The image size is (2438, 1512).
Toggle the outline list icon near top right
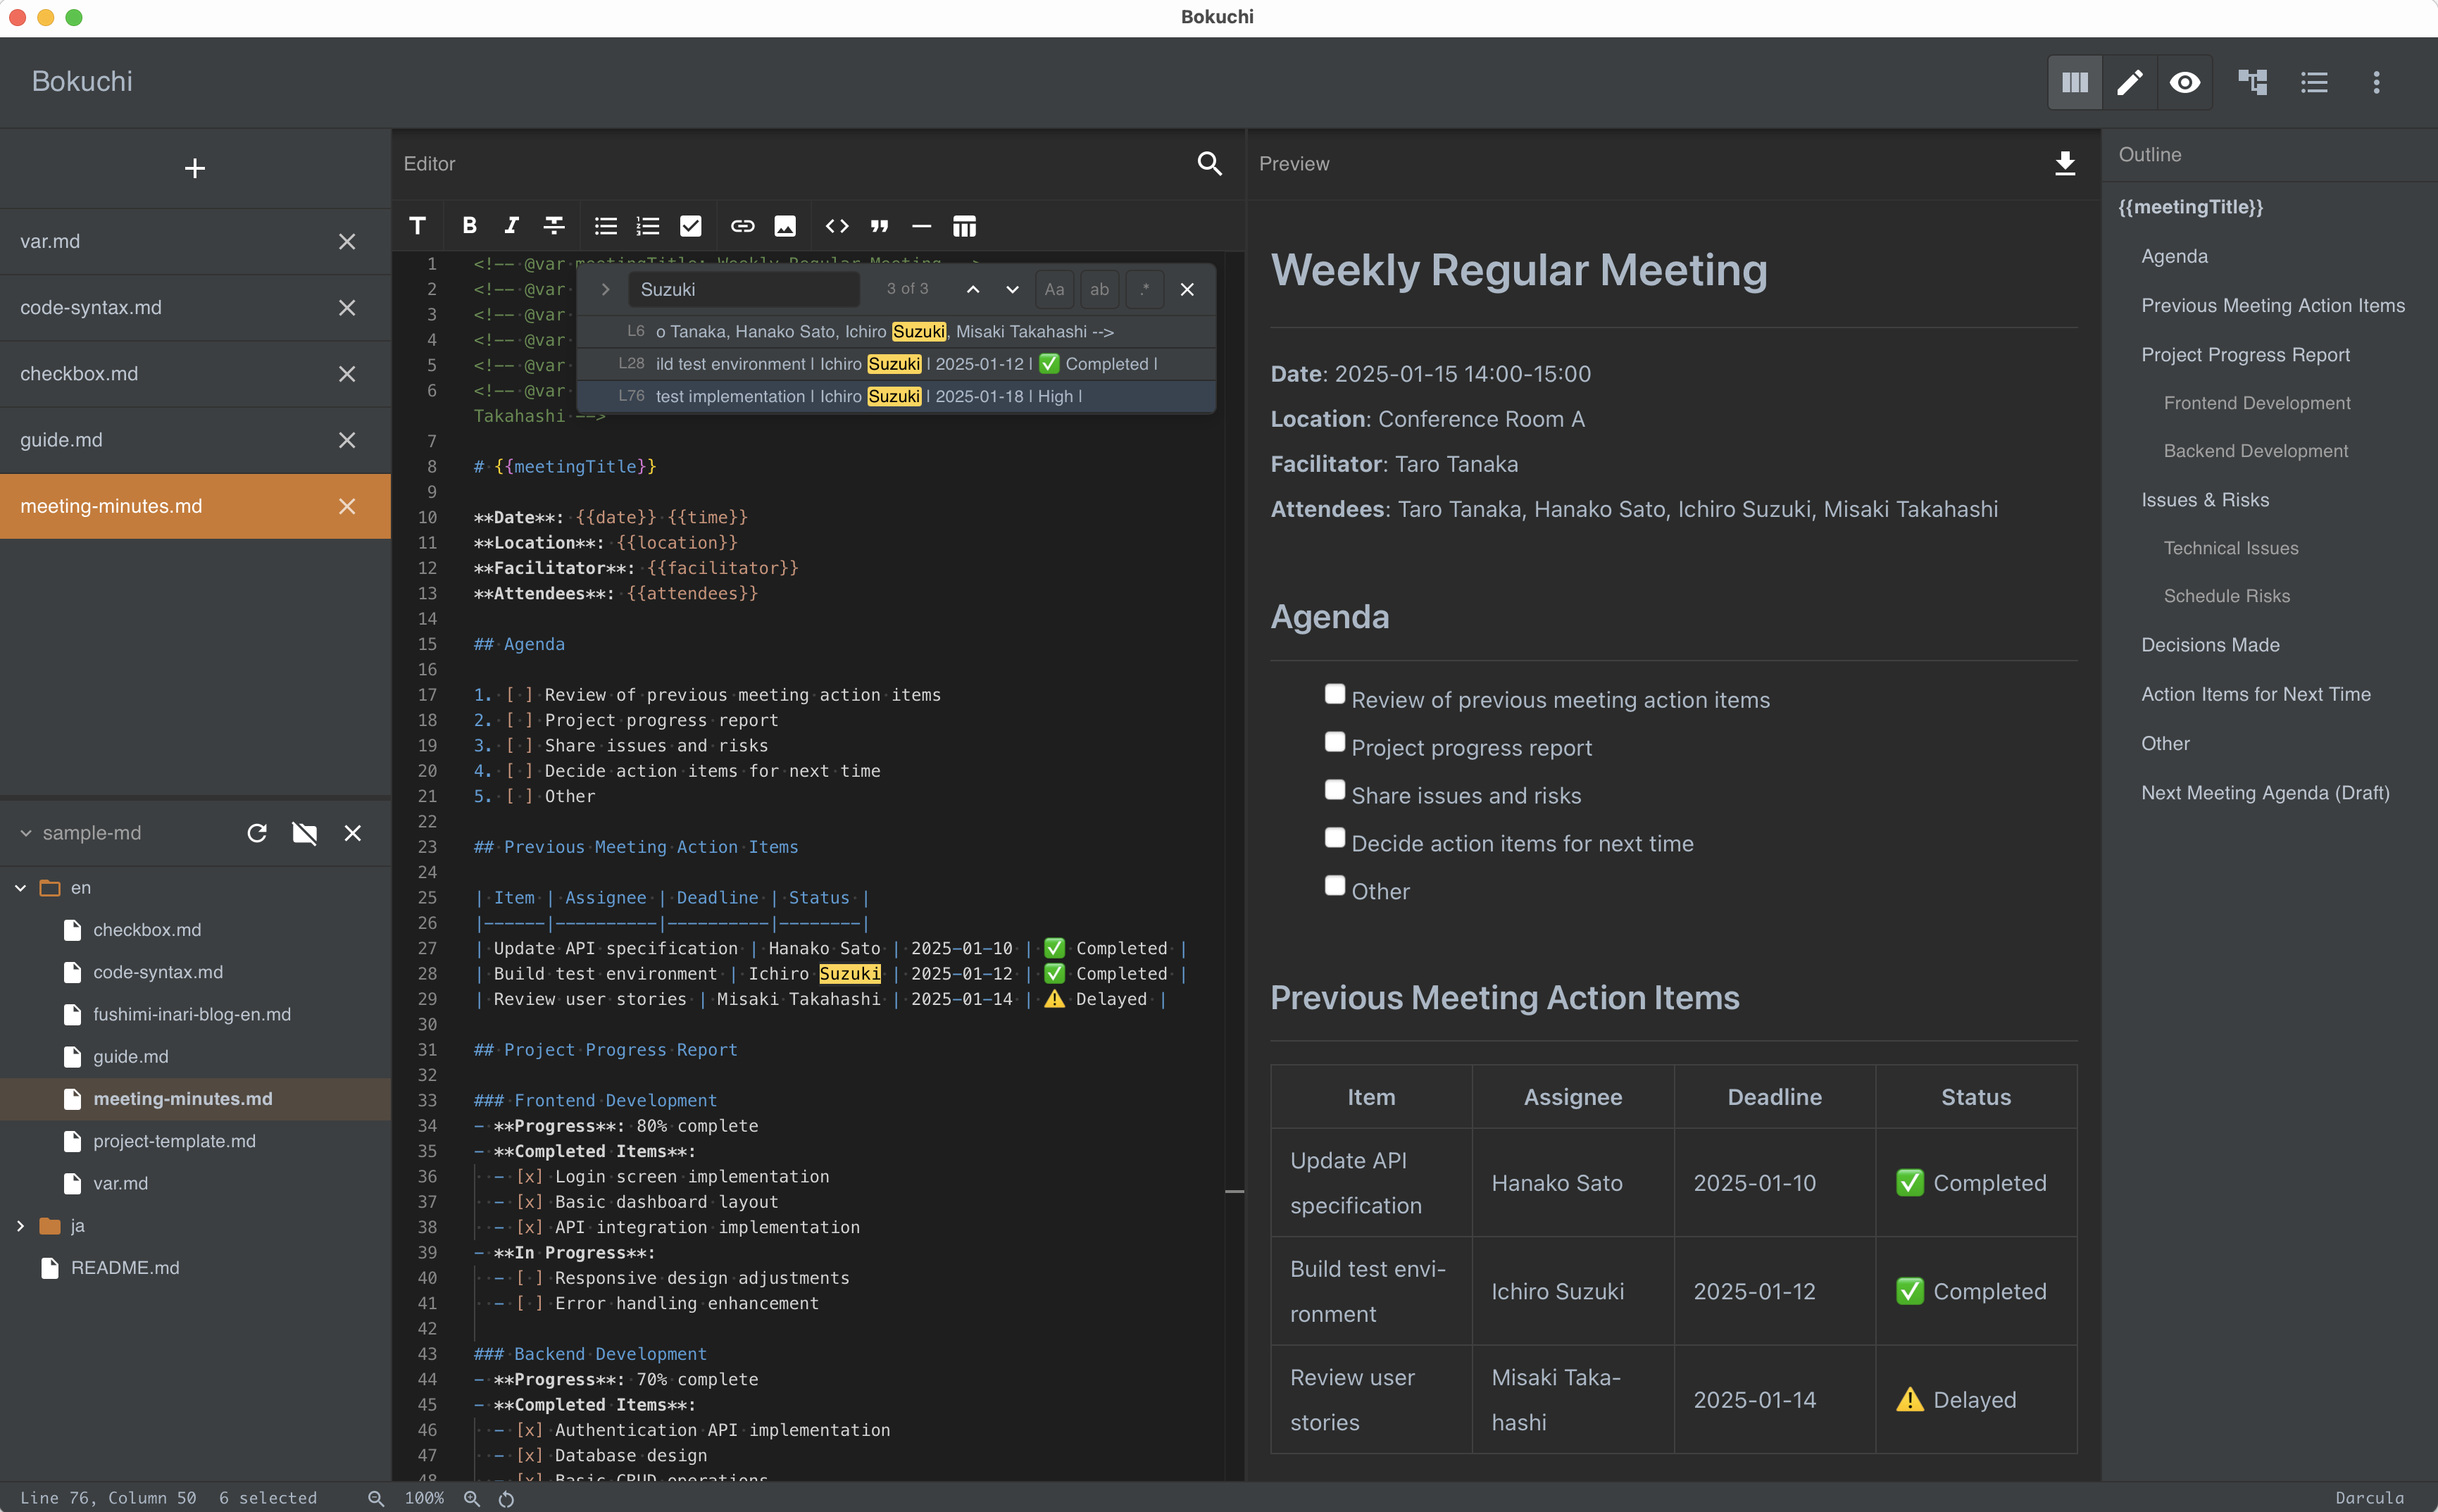[x=2314, y=82]
